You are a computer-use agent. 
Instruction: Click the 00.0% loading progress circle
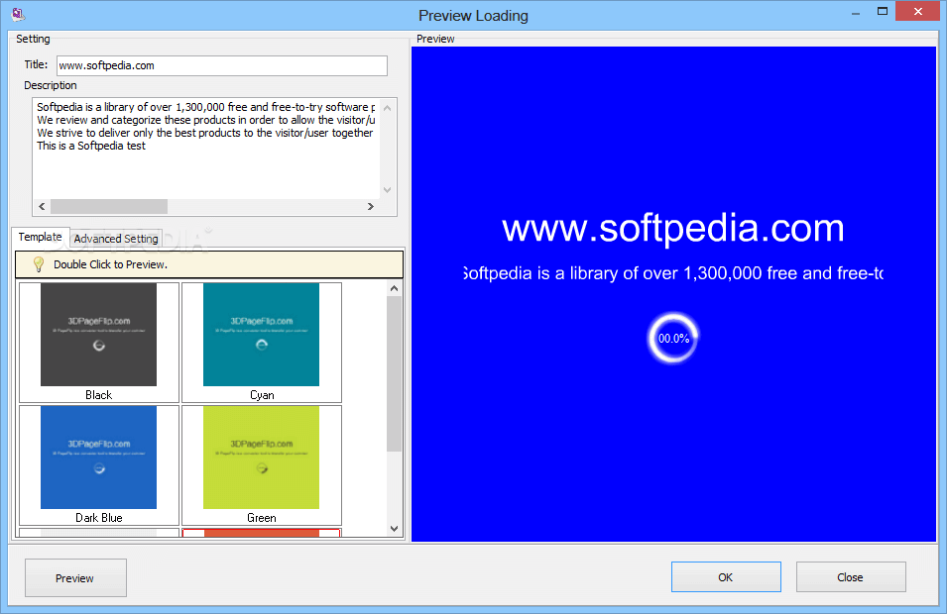pos(673,339)
